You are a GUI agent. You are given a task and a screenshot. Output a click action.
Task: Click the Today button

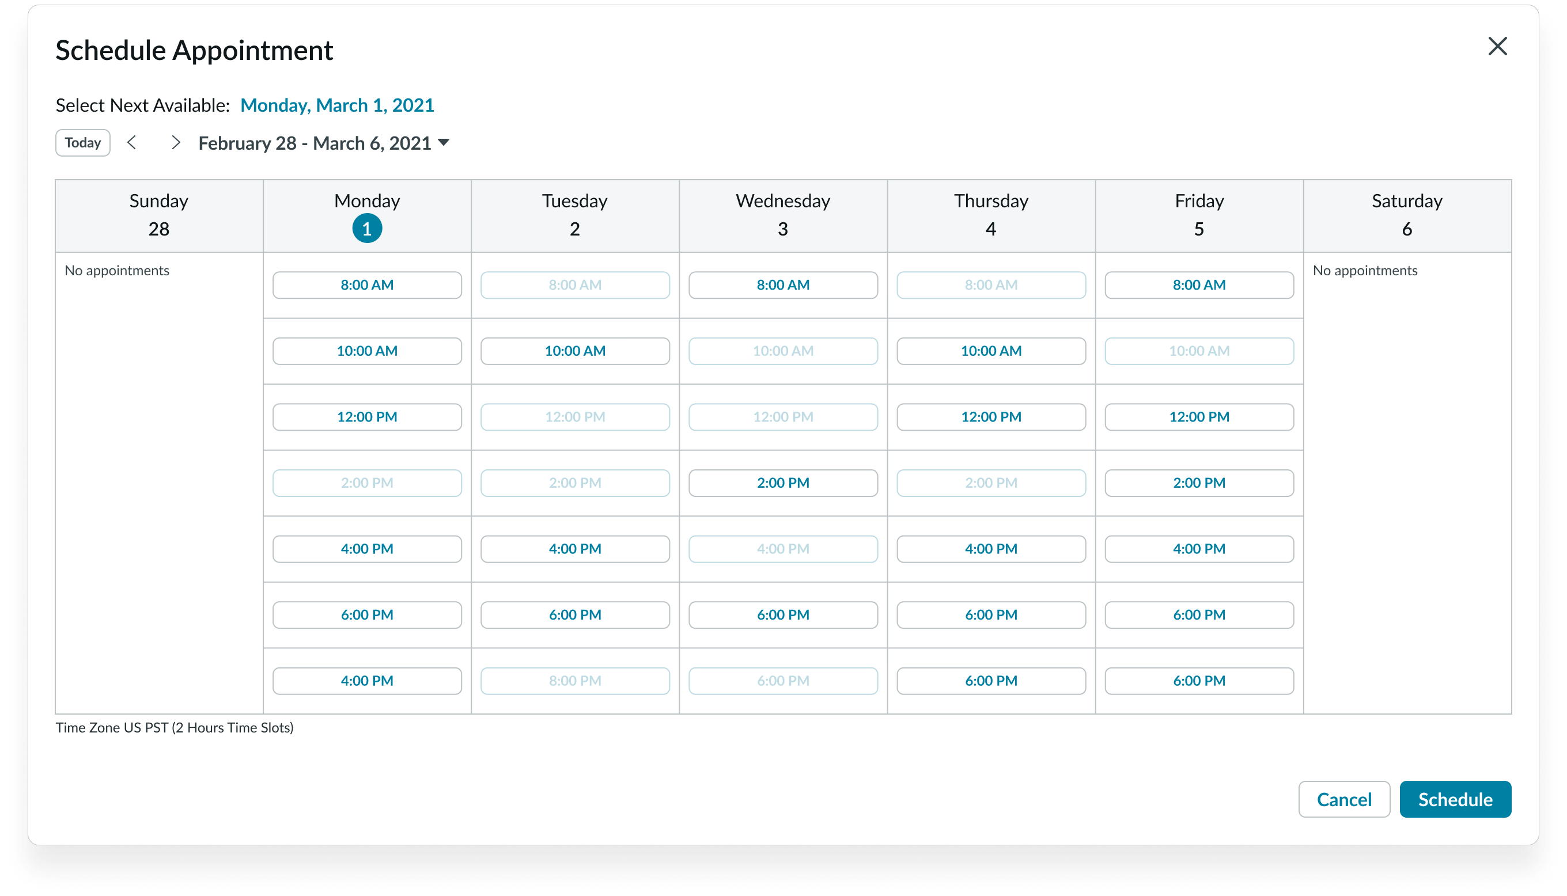(x=83, y=143)
